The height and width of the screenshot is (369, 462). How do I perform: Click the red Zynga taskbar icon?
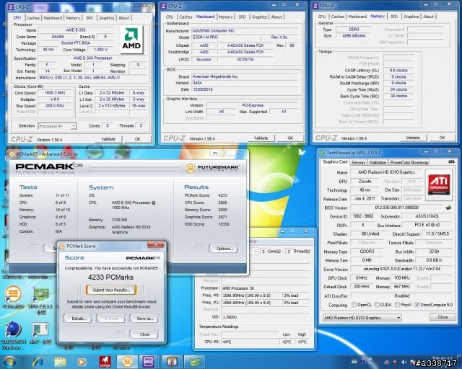pos(105,362)
